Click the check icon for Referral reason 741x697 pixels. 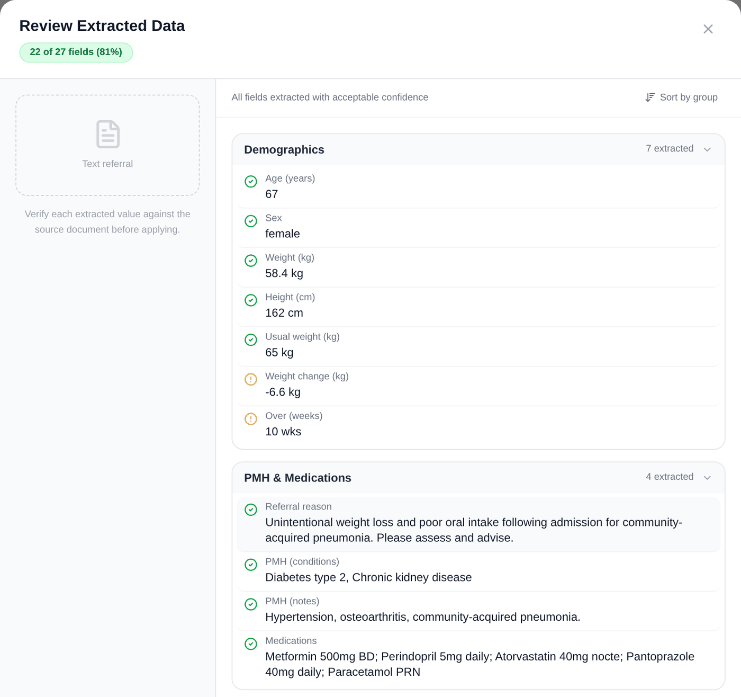pos(251,510)
